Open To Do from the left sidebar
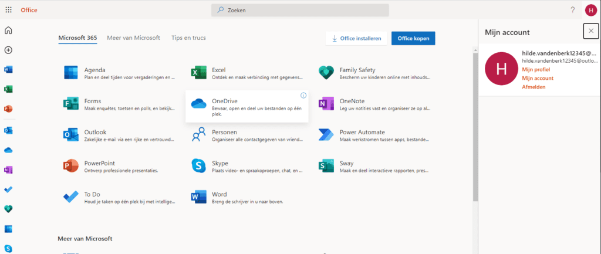 [x=8, y=189]
